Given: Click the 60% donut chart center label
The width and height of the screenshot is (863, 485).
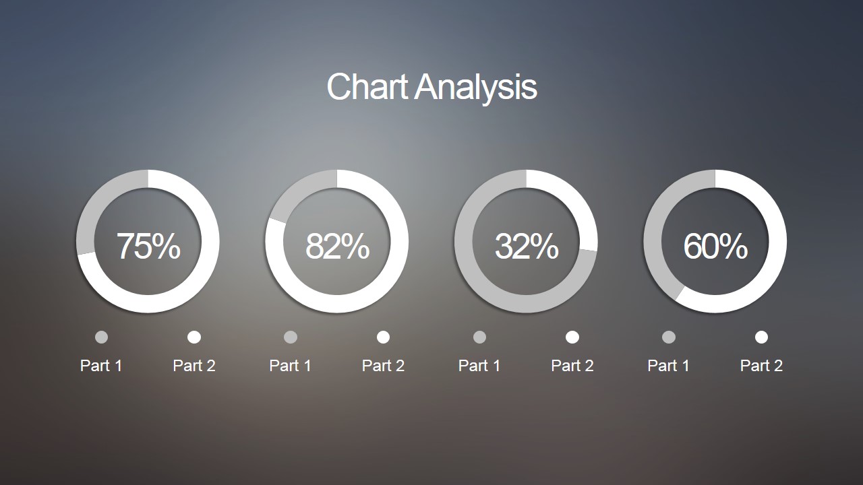Looking at the screenshot, I should (x=715, y=246).
